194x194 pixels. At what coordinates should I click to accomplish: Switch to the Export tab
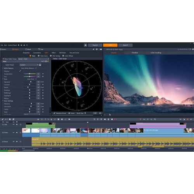coord(125,45)
